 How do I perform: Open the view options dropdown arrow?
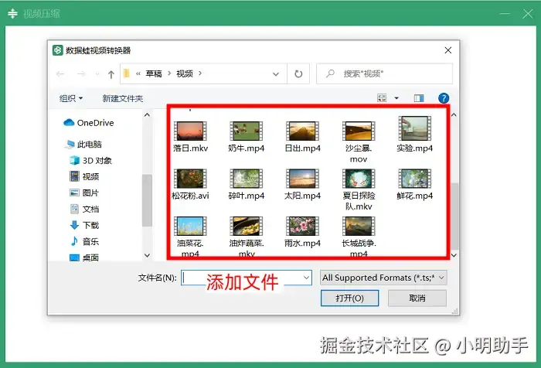396,98
